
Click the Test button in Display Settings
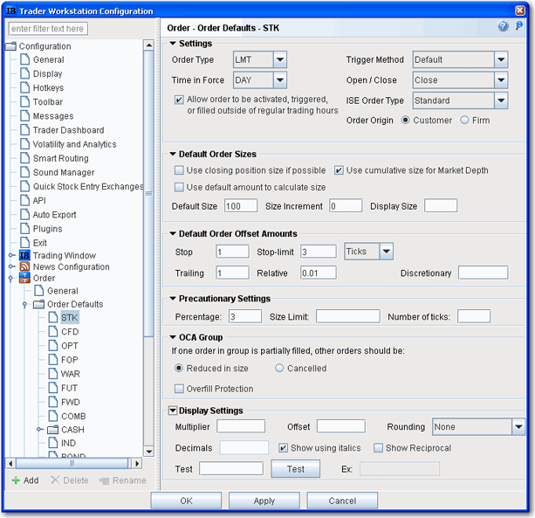click(x=296, y=469)
